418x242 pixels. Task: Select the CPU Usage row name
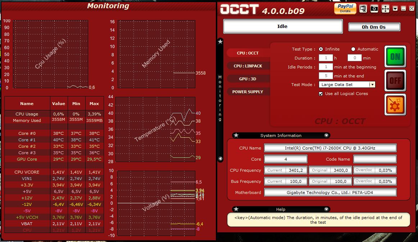tap(27, 114)
